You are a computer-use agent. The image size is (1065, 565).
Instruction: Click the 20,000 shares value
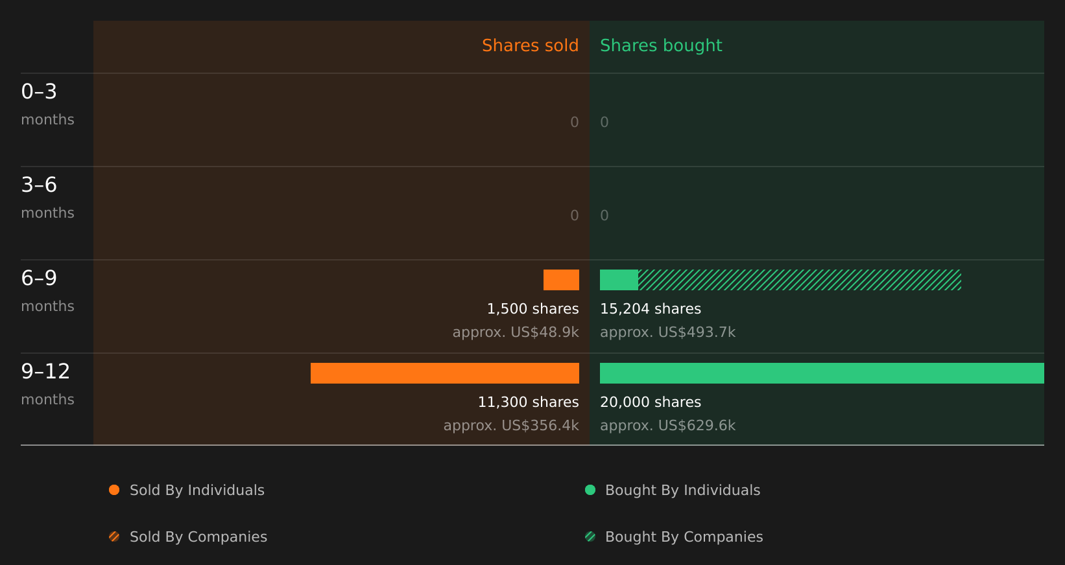(x=651, y=402)
